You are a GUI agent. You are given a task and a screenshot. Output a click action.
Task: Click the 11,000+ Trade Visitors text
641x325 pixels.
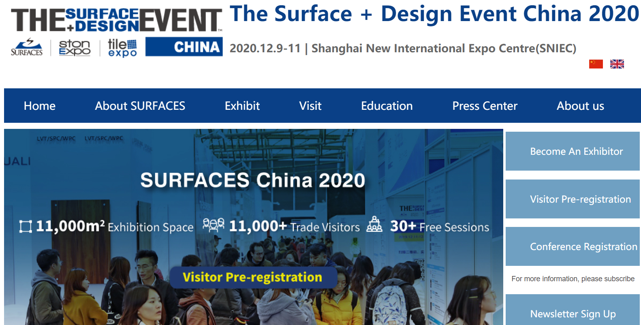coord(294,226)
